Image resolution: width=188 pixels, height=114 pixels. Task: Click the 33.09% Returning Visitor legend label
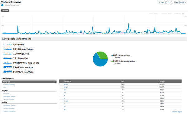pyautogui.click(x=124, y=61)
